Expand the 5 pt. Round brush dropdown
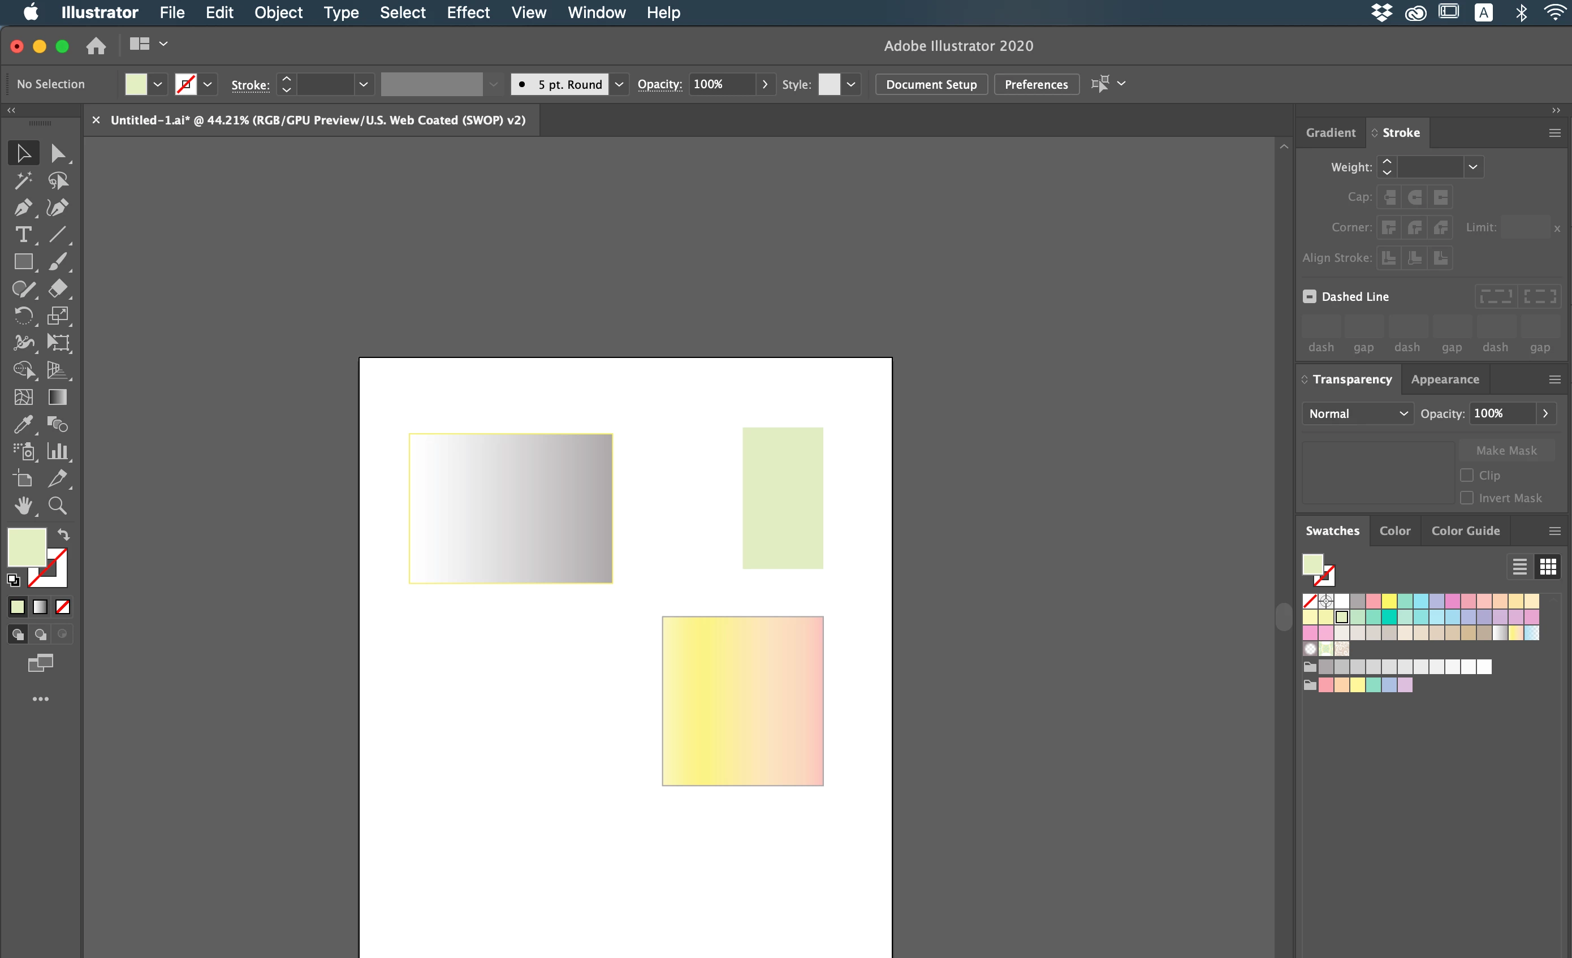This screenshot has height=958, width=1572. 618,84
